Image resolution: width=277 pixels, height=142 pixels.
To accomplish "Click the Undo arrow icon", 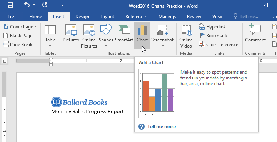I will coord(27,5).
